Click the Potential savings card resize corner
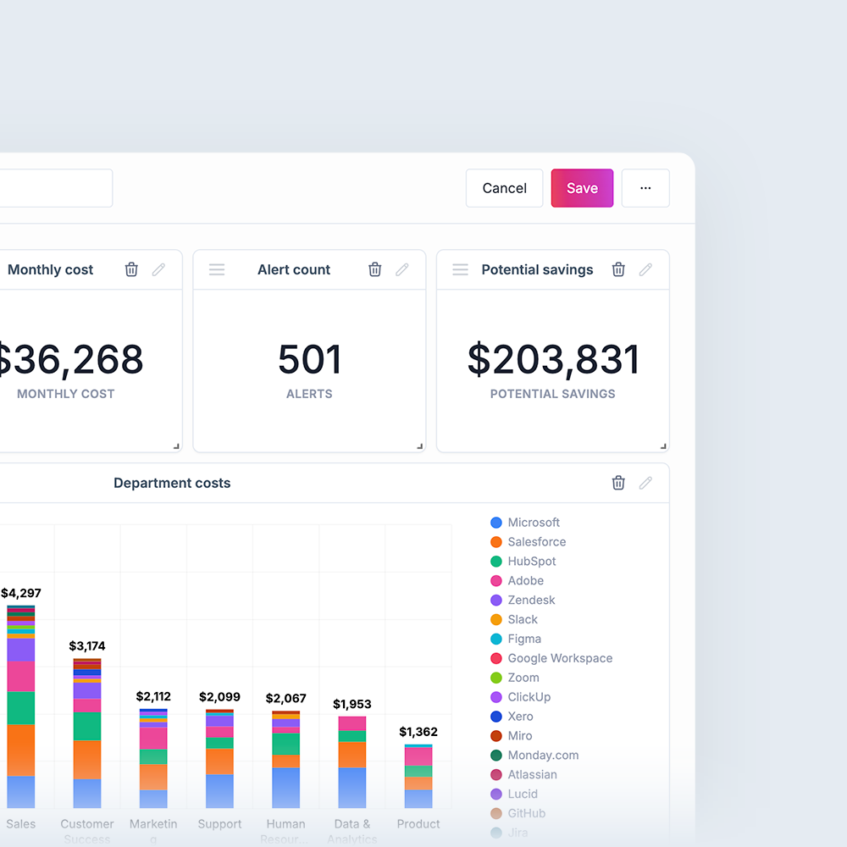 point(663,446)
